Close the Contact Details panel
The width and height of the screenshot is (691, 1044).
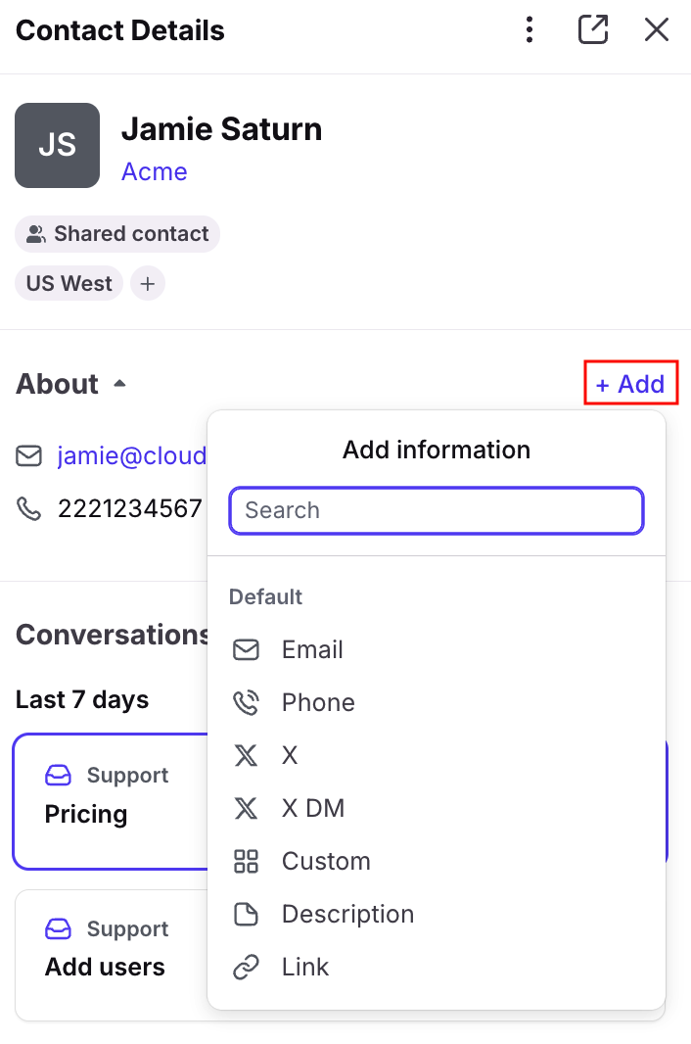click(x=657, y=30)
